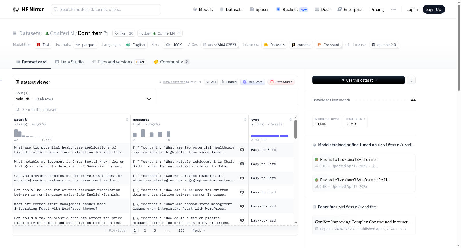The image size is (461, 248).
Task: Open the Datasets page
Action: pos(231,10)
